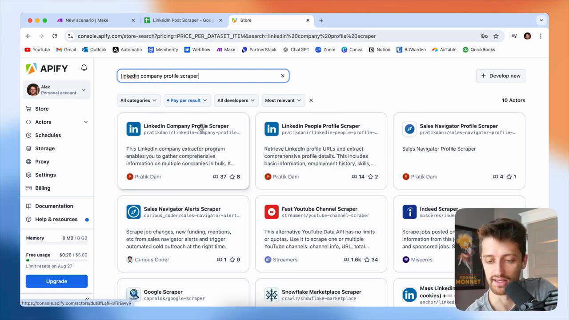Open the Canva bookmark
Screen dimensions: 569x320
pos(352,50)
